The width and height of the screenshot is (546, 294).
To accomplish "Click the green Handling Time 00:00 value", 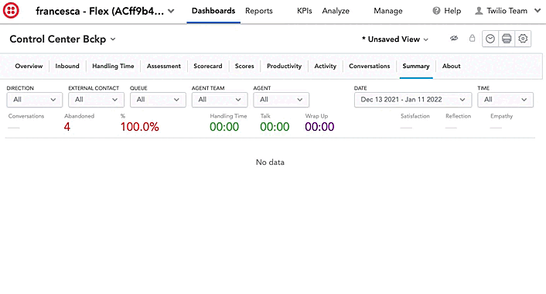I will point(224,127).
